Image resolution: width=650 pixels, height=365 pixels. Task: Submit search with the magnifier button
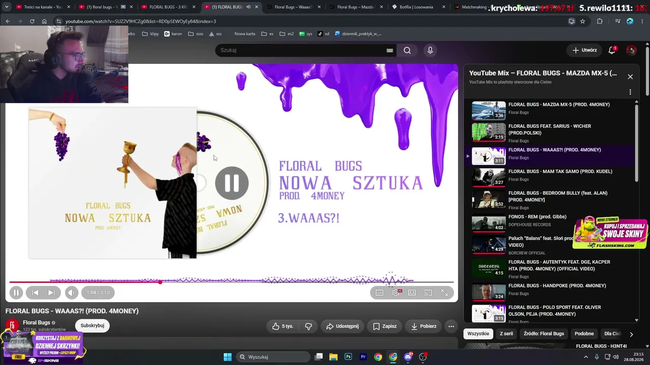(x=407, y=50)
